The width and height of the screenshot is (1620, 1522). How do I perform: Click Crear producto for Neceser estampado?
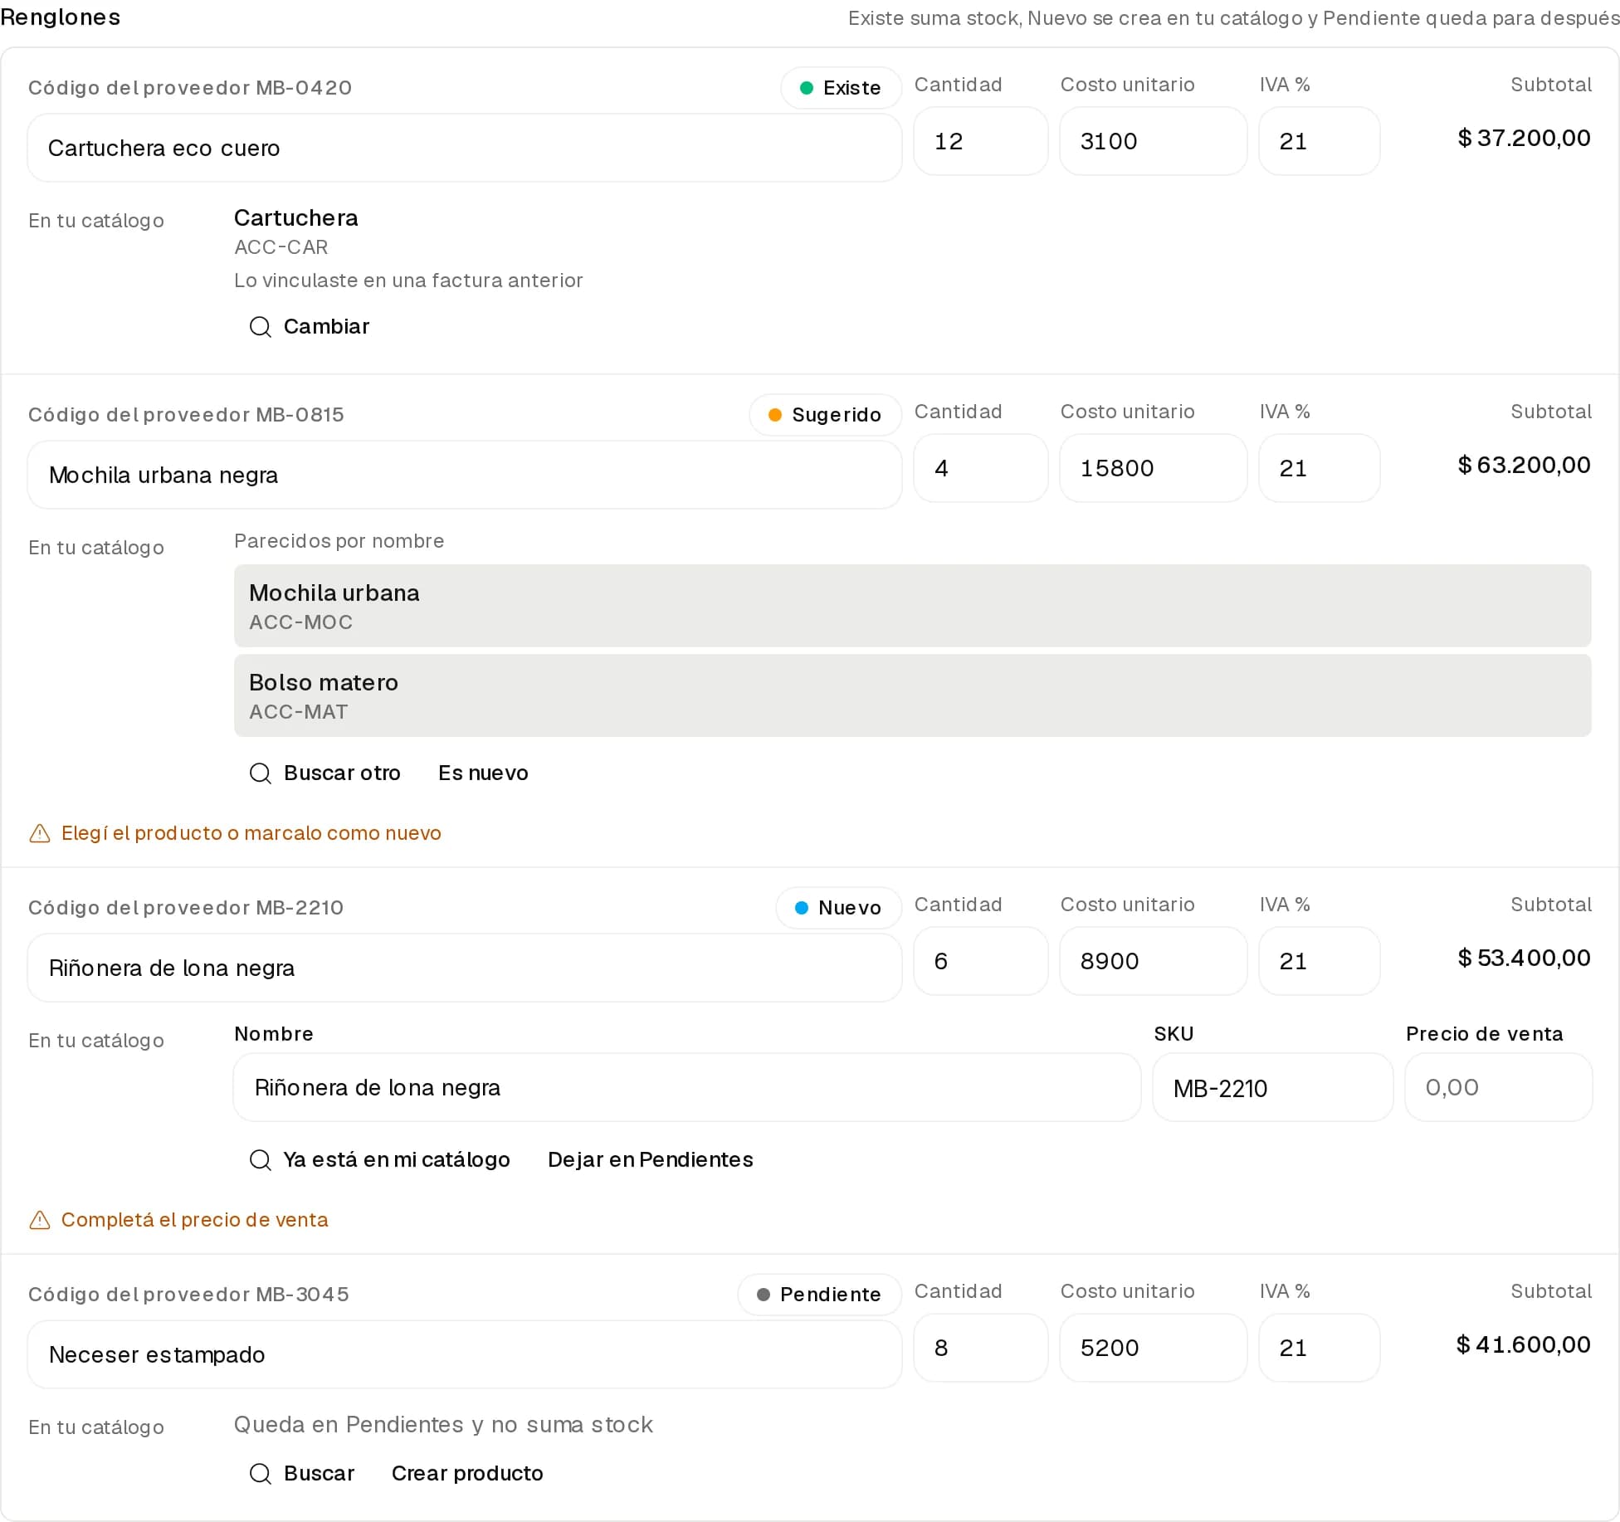[x=467, y=1473]
